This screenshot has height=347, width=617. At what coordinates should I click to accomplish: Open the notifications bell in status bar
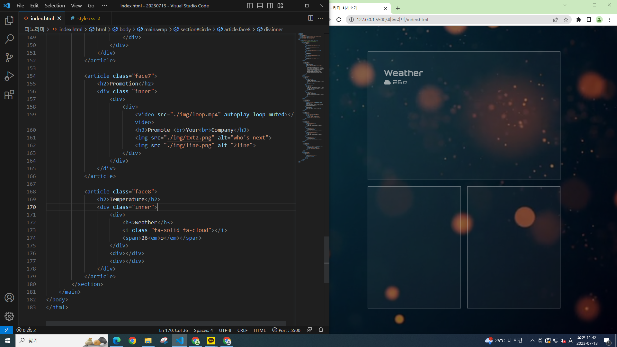tap(321, 330)
